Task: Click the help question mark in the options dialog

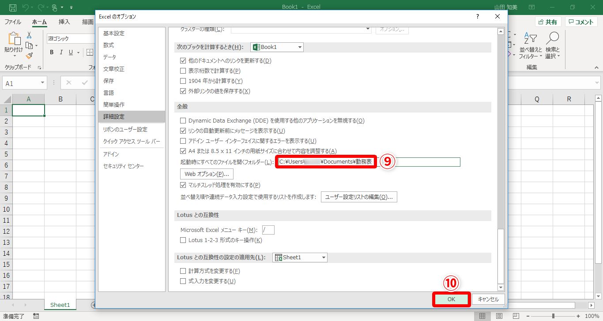Action: click(x=477, y=16)
